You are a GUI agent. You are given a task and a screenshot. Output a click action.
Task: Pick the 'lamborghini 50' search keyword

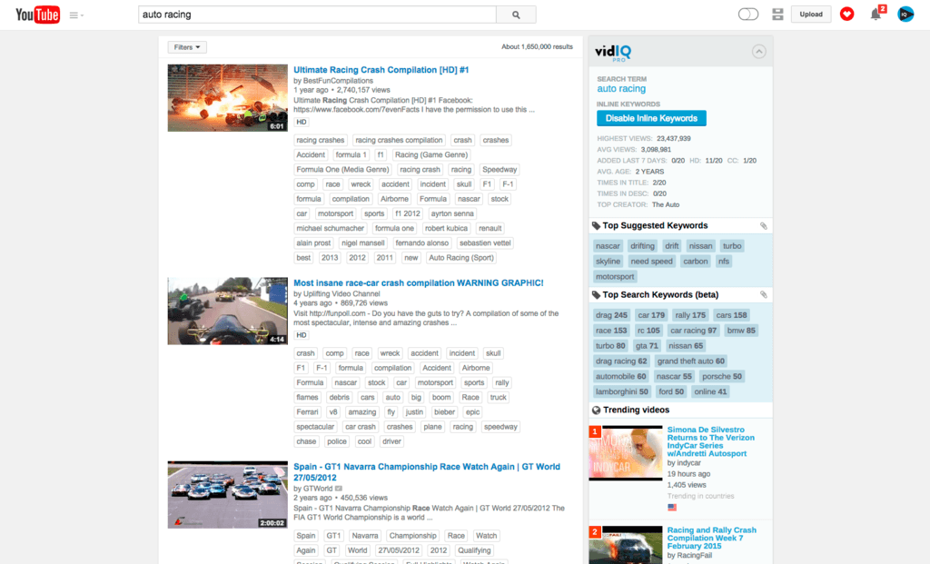[x=622, y=392]
